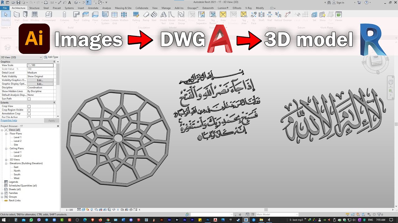The height and width of the screenshot is (223, 398).
Task: Open the File menu tab
Action: (x=5, y=8)
